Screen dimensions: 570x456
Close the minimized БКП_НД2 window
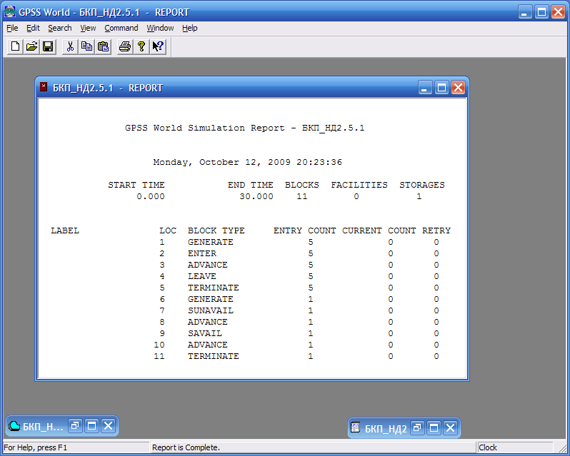(451, 428)
